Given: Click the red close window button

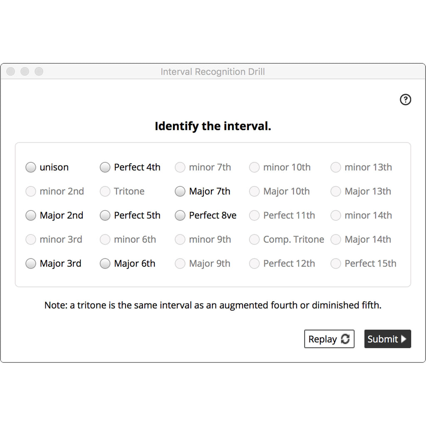Looking at the screenshot, I should (11, 72).
